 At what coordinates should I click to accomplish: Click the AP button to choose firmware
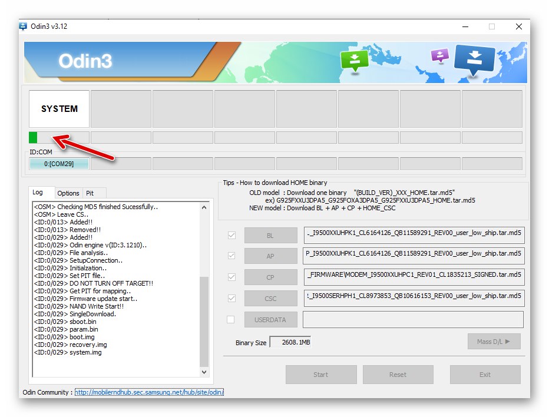270,256
